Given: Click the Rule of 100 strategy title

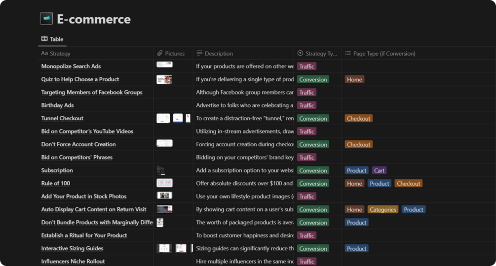Looking at the screenshot, I should 56,183.
